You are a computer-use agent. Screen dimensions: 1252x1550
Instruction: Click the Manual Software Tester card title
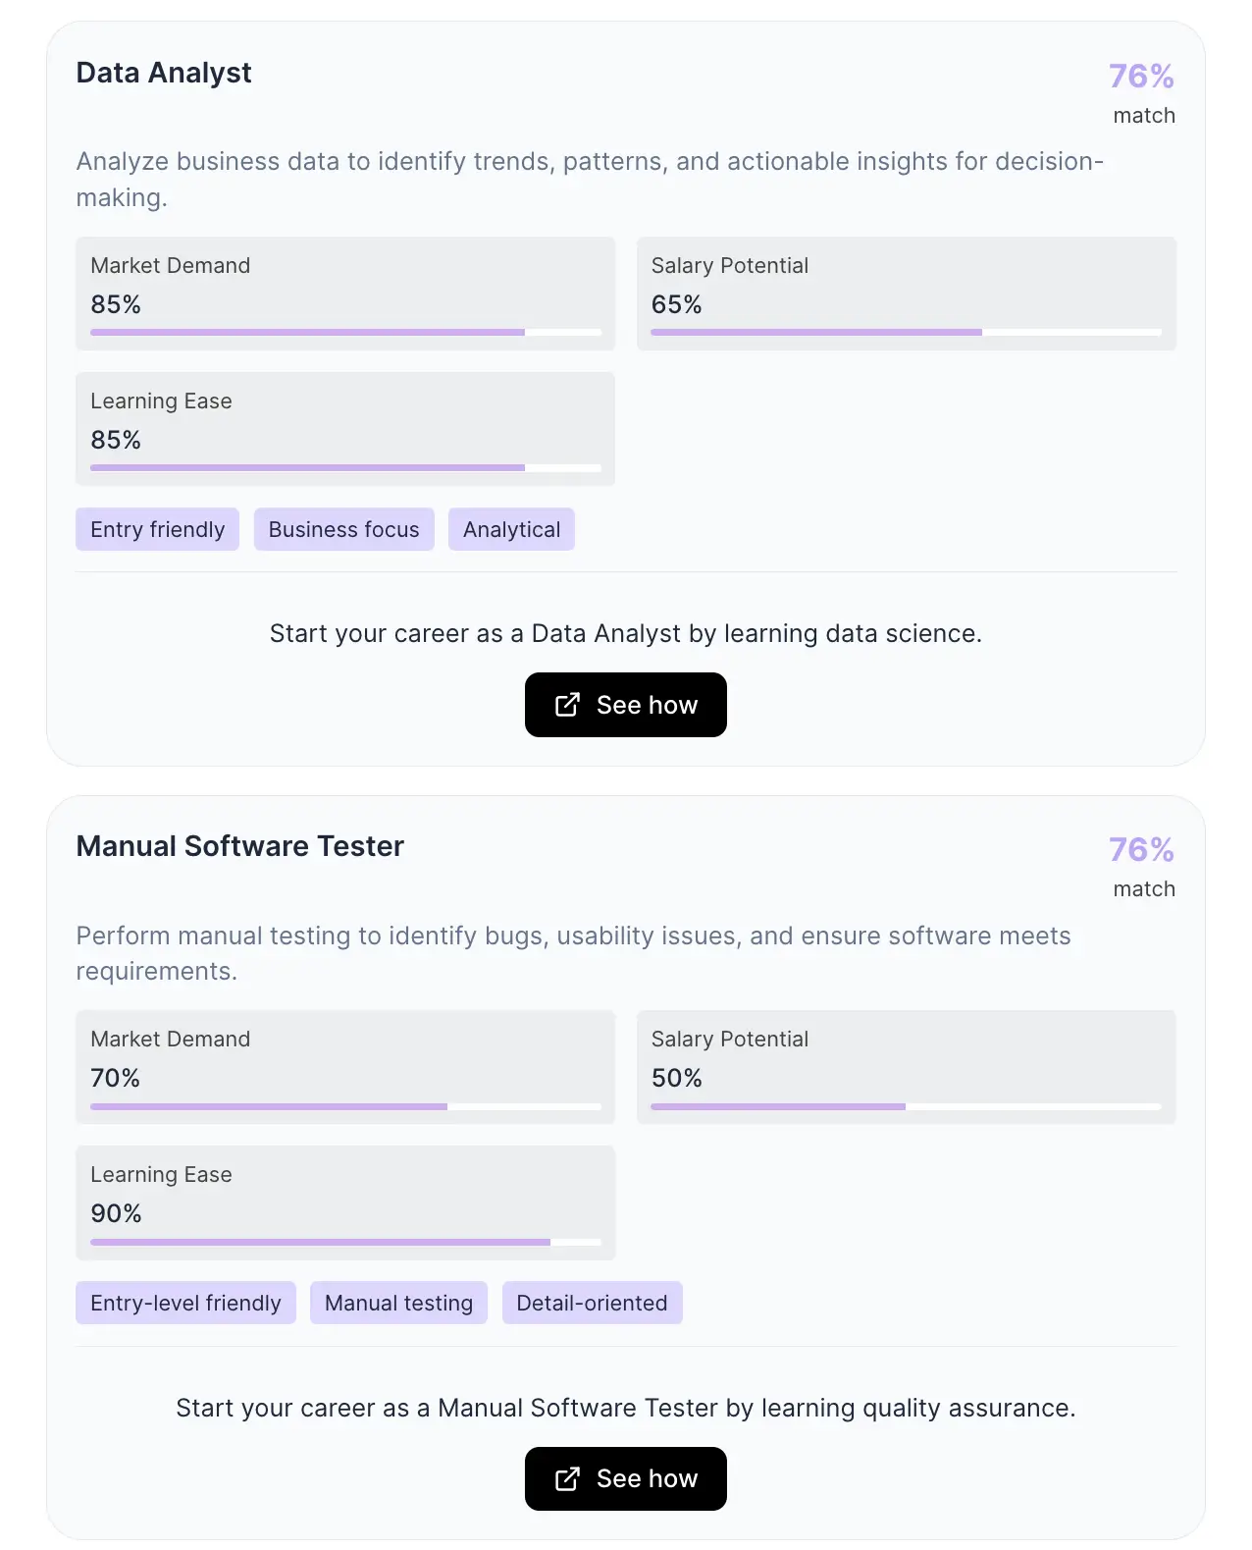(x=239, y=846)
